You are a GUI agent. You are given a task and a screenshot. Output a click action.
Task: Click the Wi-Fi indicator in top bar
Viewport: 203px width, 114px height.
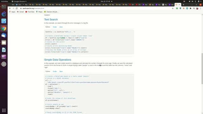point(189,1)
